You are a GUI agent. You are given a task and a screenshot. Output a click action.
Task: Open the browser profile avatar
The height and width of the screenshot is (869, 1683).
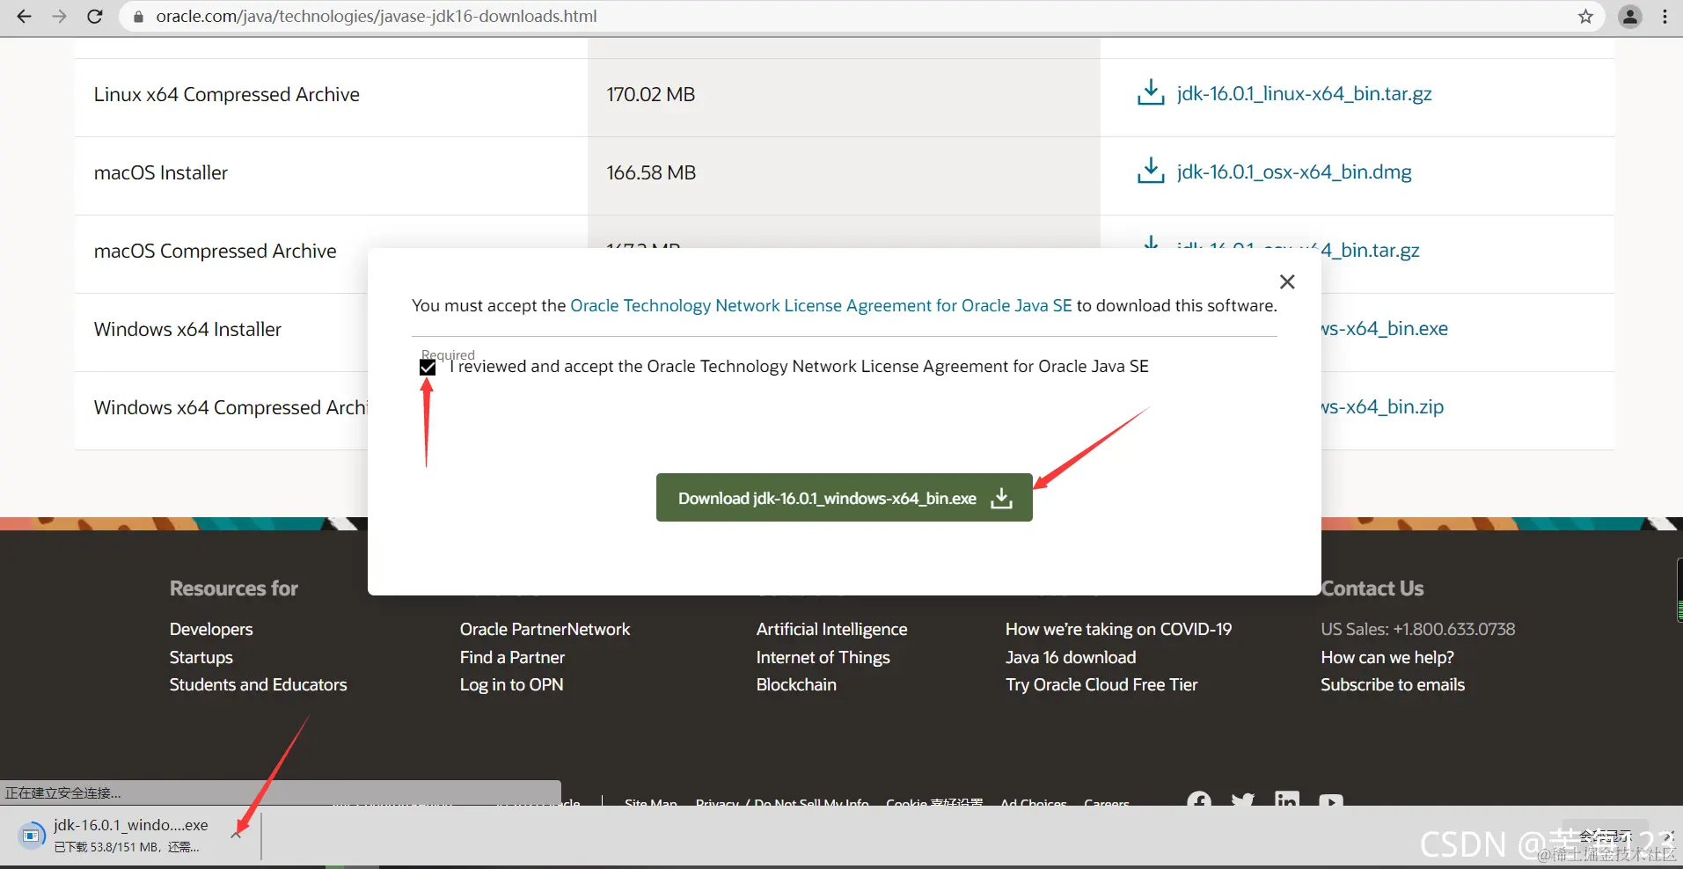(1630, 17)
